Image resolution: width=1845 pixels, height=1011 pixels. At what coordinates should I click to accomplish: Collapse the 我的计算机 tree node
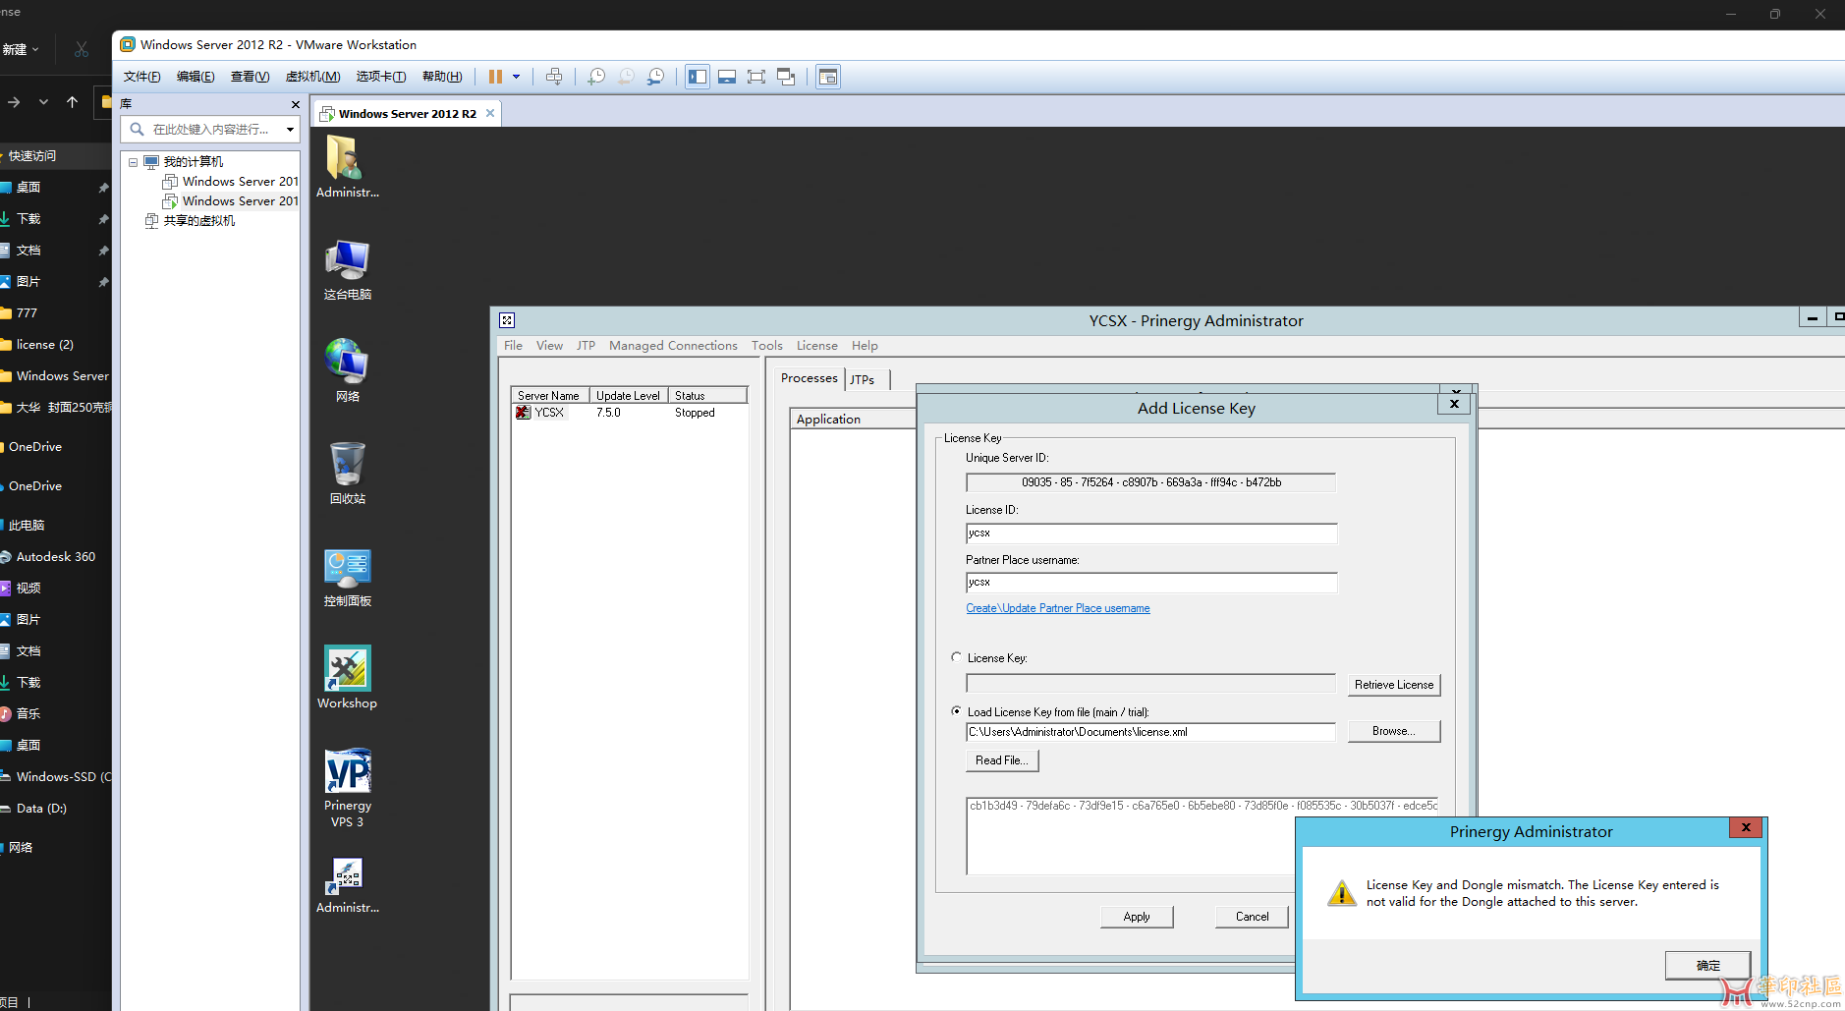[133, 162]
